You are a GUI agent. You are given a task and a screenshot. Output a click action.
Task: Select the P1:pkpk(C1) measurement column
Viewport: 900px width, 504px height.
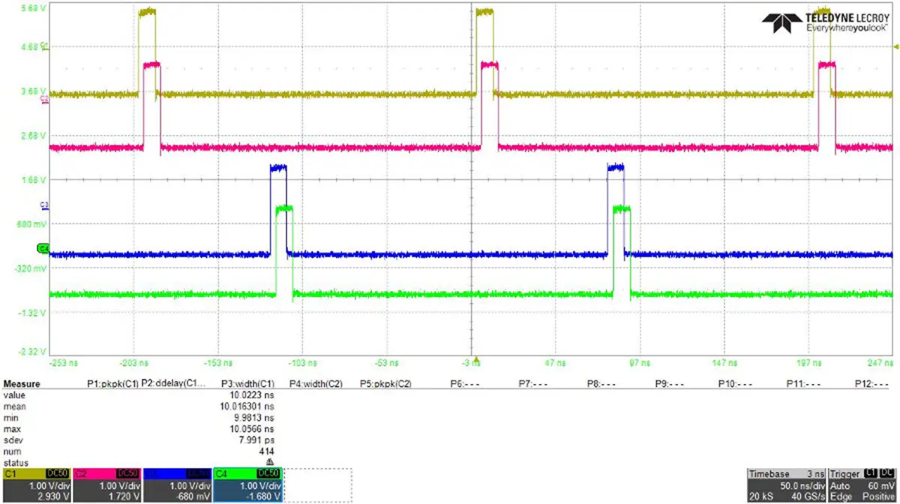112,384
